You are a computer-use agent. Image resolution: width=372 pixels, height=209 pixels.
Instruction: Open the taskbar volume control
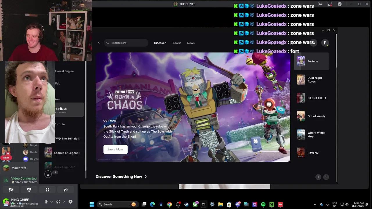347,204
